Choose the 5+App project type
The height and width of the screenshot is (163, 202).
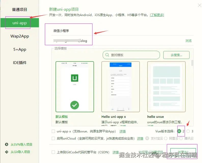[20, 49]
